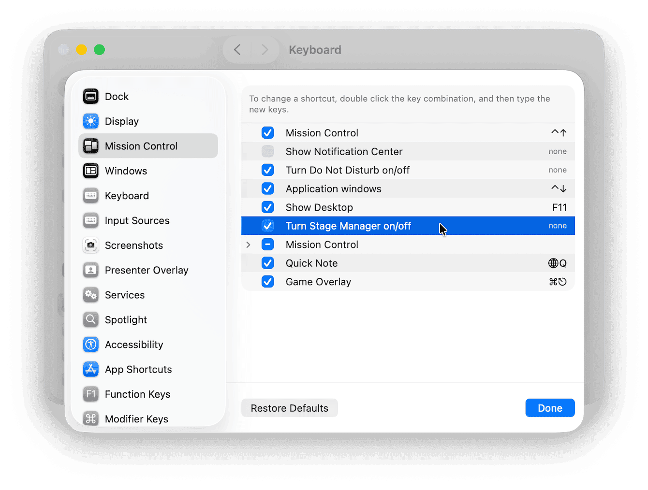648x490 pixels.
Task: Enable the Show Notification Center shortcut
Action: [268, 151]
